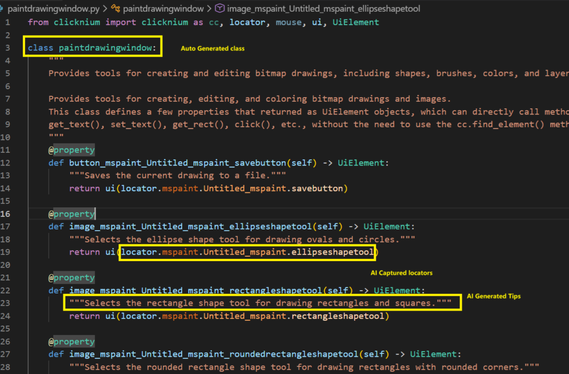Click the ellipseshapetool locator on line 19

click(337, 252)
